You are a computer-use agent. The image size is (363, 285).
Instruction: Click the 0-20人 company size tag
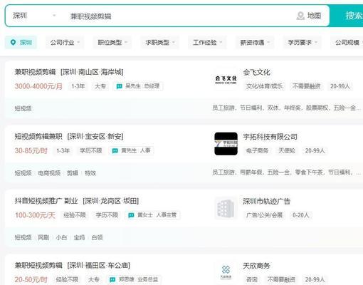point(300,215)
